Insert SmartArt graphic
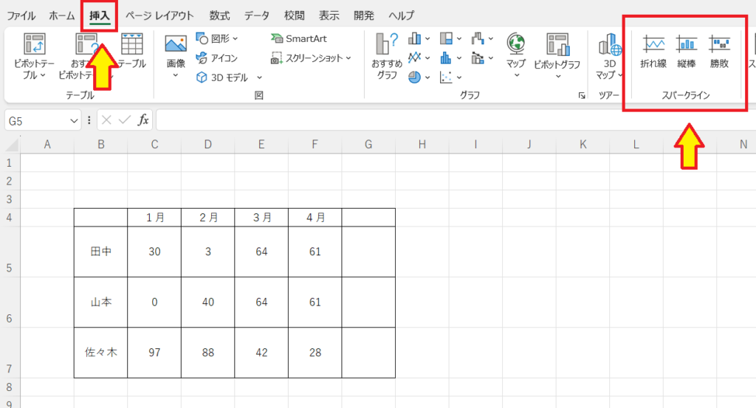The width and height of the screenshot is (756, 408). pyautogui.click(x=298, y=38)
